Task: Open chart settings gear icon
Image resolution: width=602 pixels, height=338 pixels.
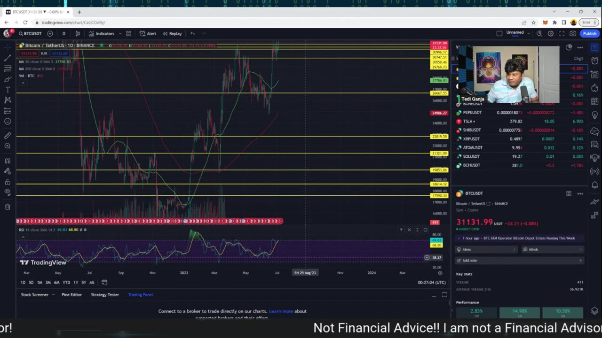Action: [x=551, y=33]
